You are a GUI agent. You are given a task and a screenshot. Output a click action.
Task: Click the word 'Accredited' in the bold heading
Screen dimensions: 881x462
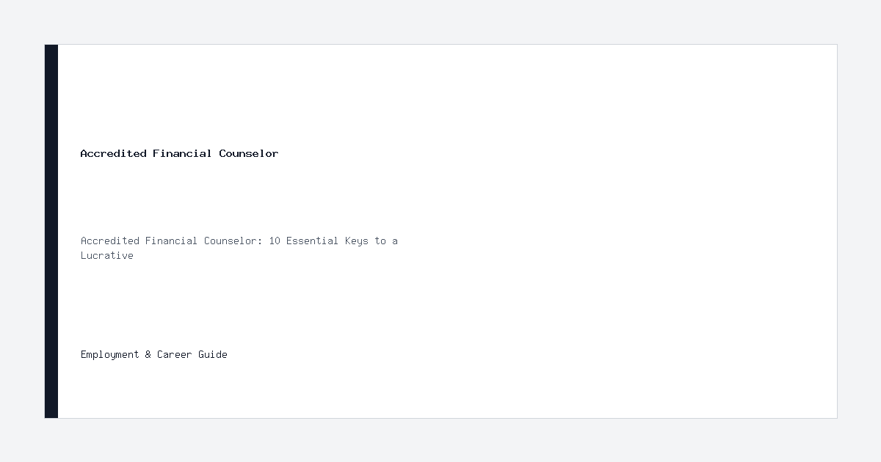pos(114,153)
